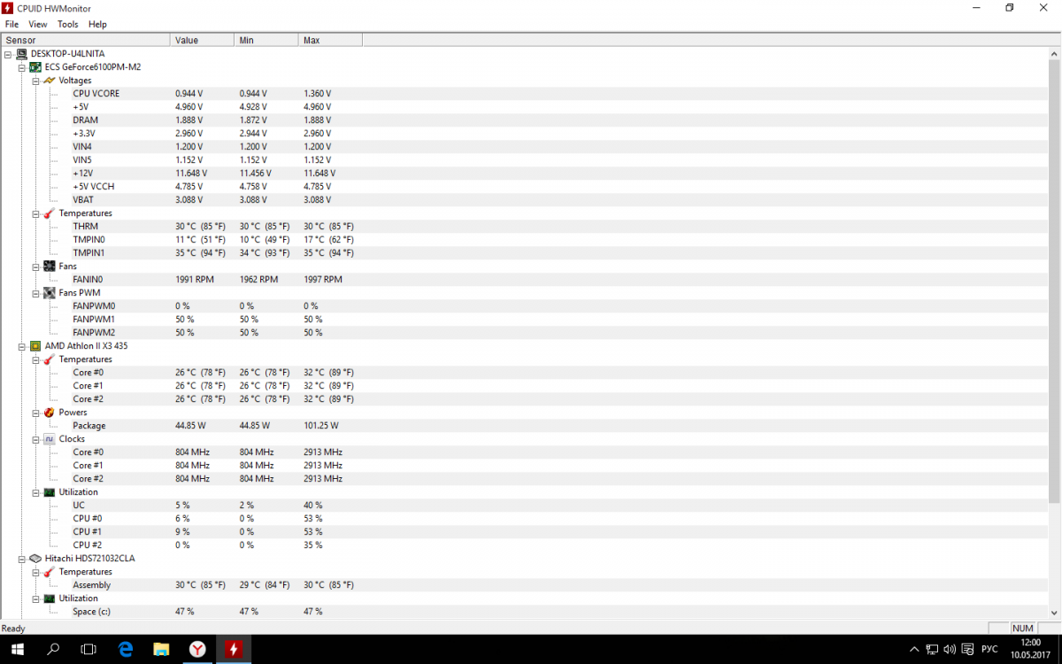Click the HWMonitor title bar icon

click(8, 8)
